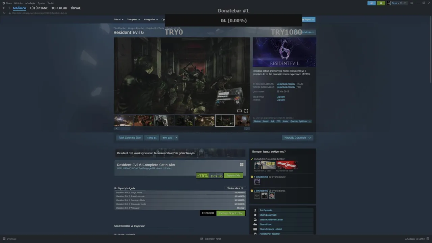Toggle Big Picture mode monitor icon

(x=412, y=3)
